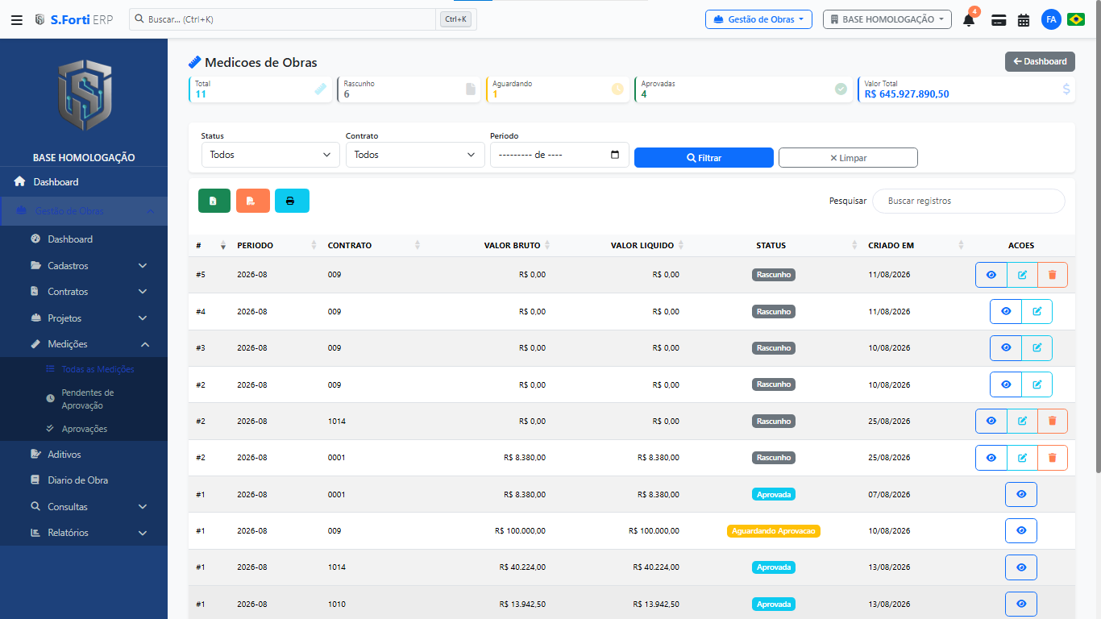This screenshot has height=619, width=1101.
Task: Click the Brazil flag language icon
Action: point(1076,19)
